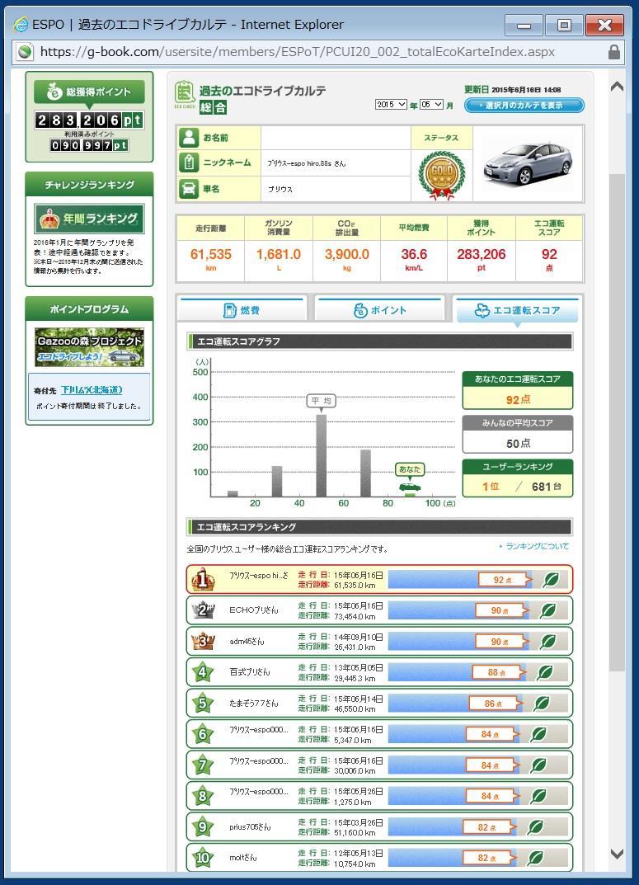Image resolution: width=639 pixels, height=885 pixels.
Task: Click the チャレンジランキング panel header
Action: pos(89,185)
